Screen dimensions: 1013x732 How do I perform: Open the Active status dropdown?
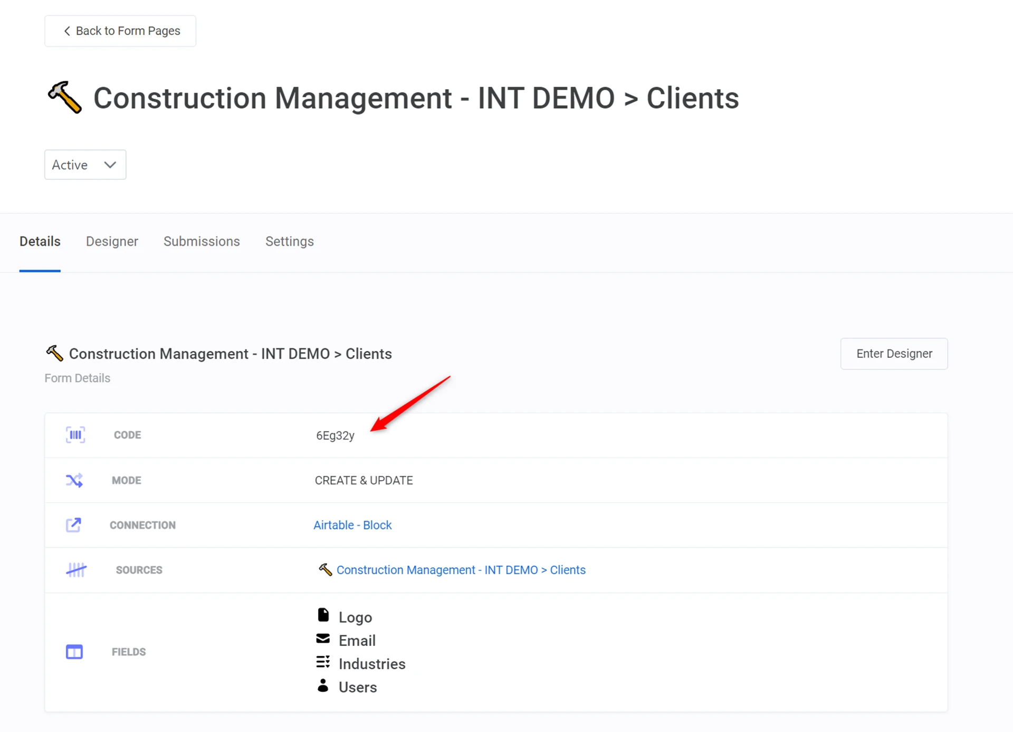pos(84,165)
